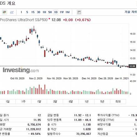
Task: Choose the 6달 range tab
Action: pos(71,101)
